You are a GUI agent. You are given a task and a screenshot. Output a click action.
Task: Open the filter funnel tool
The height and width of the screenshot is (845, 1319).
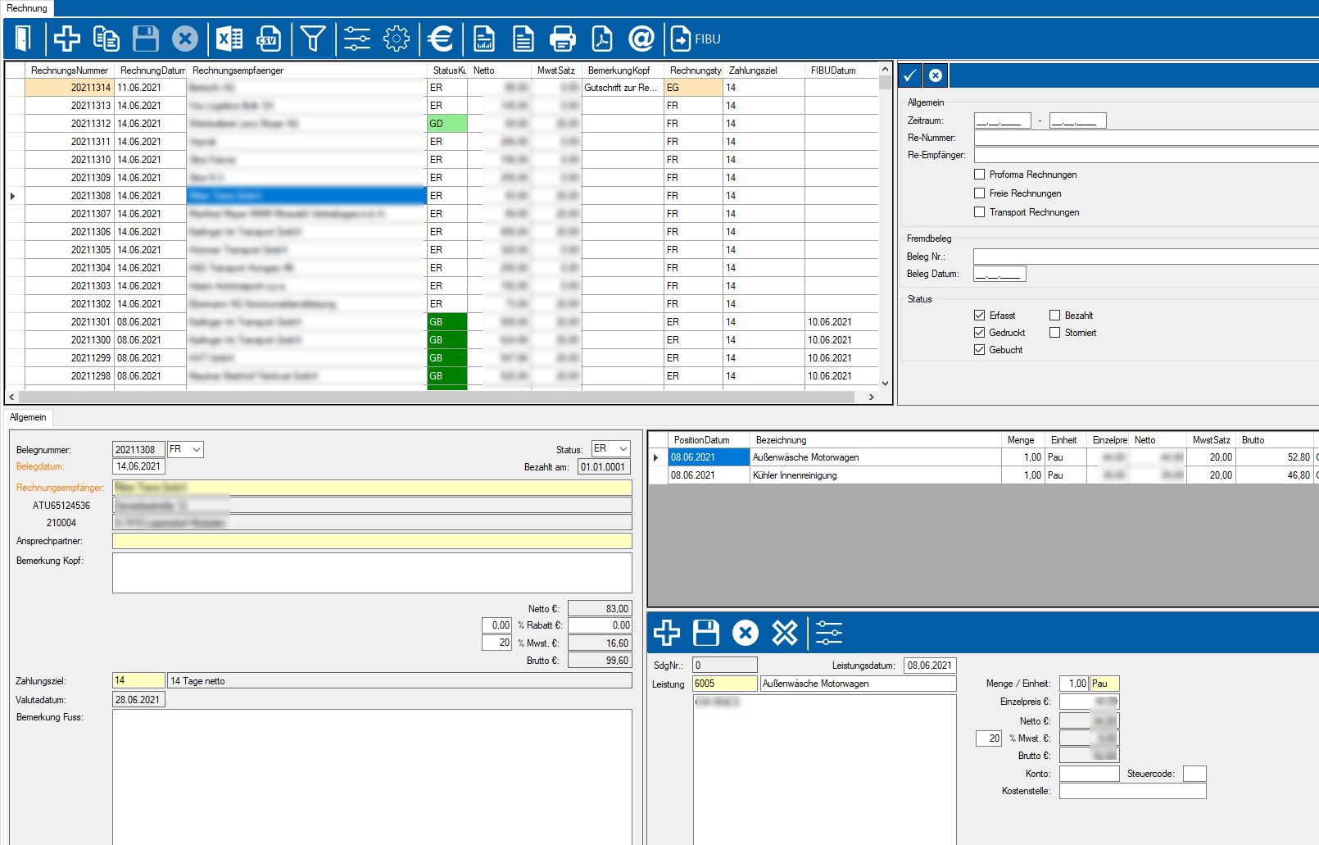tap(313, 39)
